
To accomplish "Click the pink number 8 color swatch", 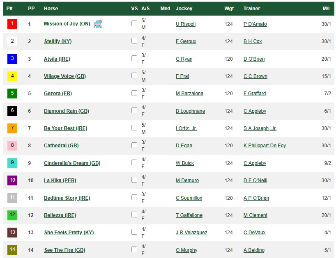I will pos(12,146).
